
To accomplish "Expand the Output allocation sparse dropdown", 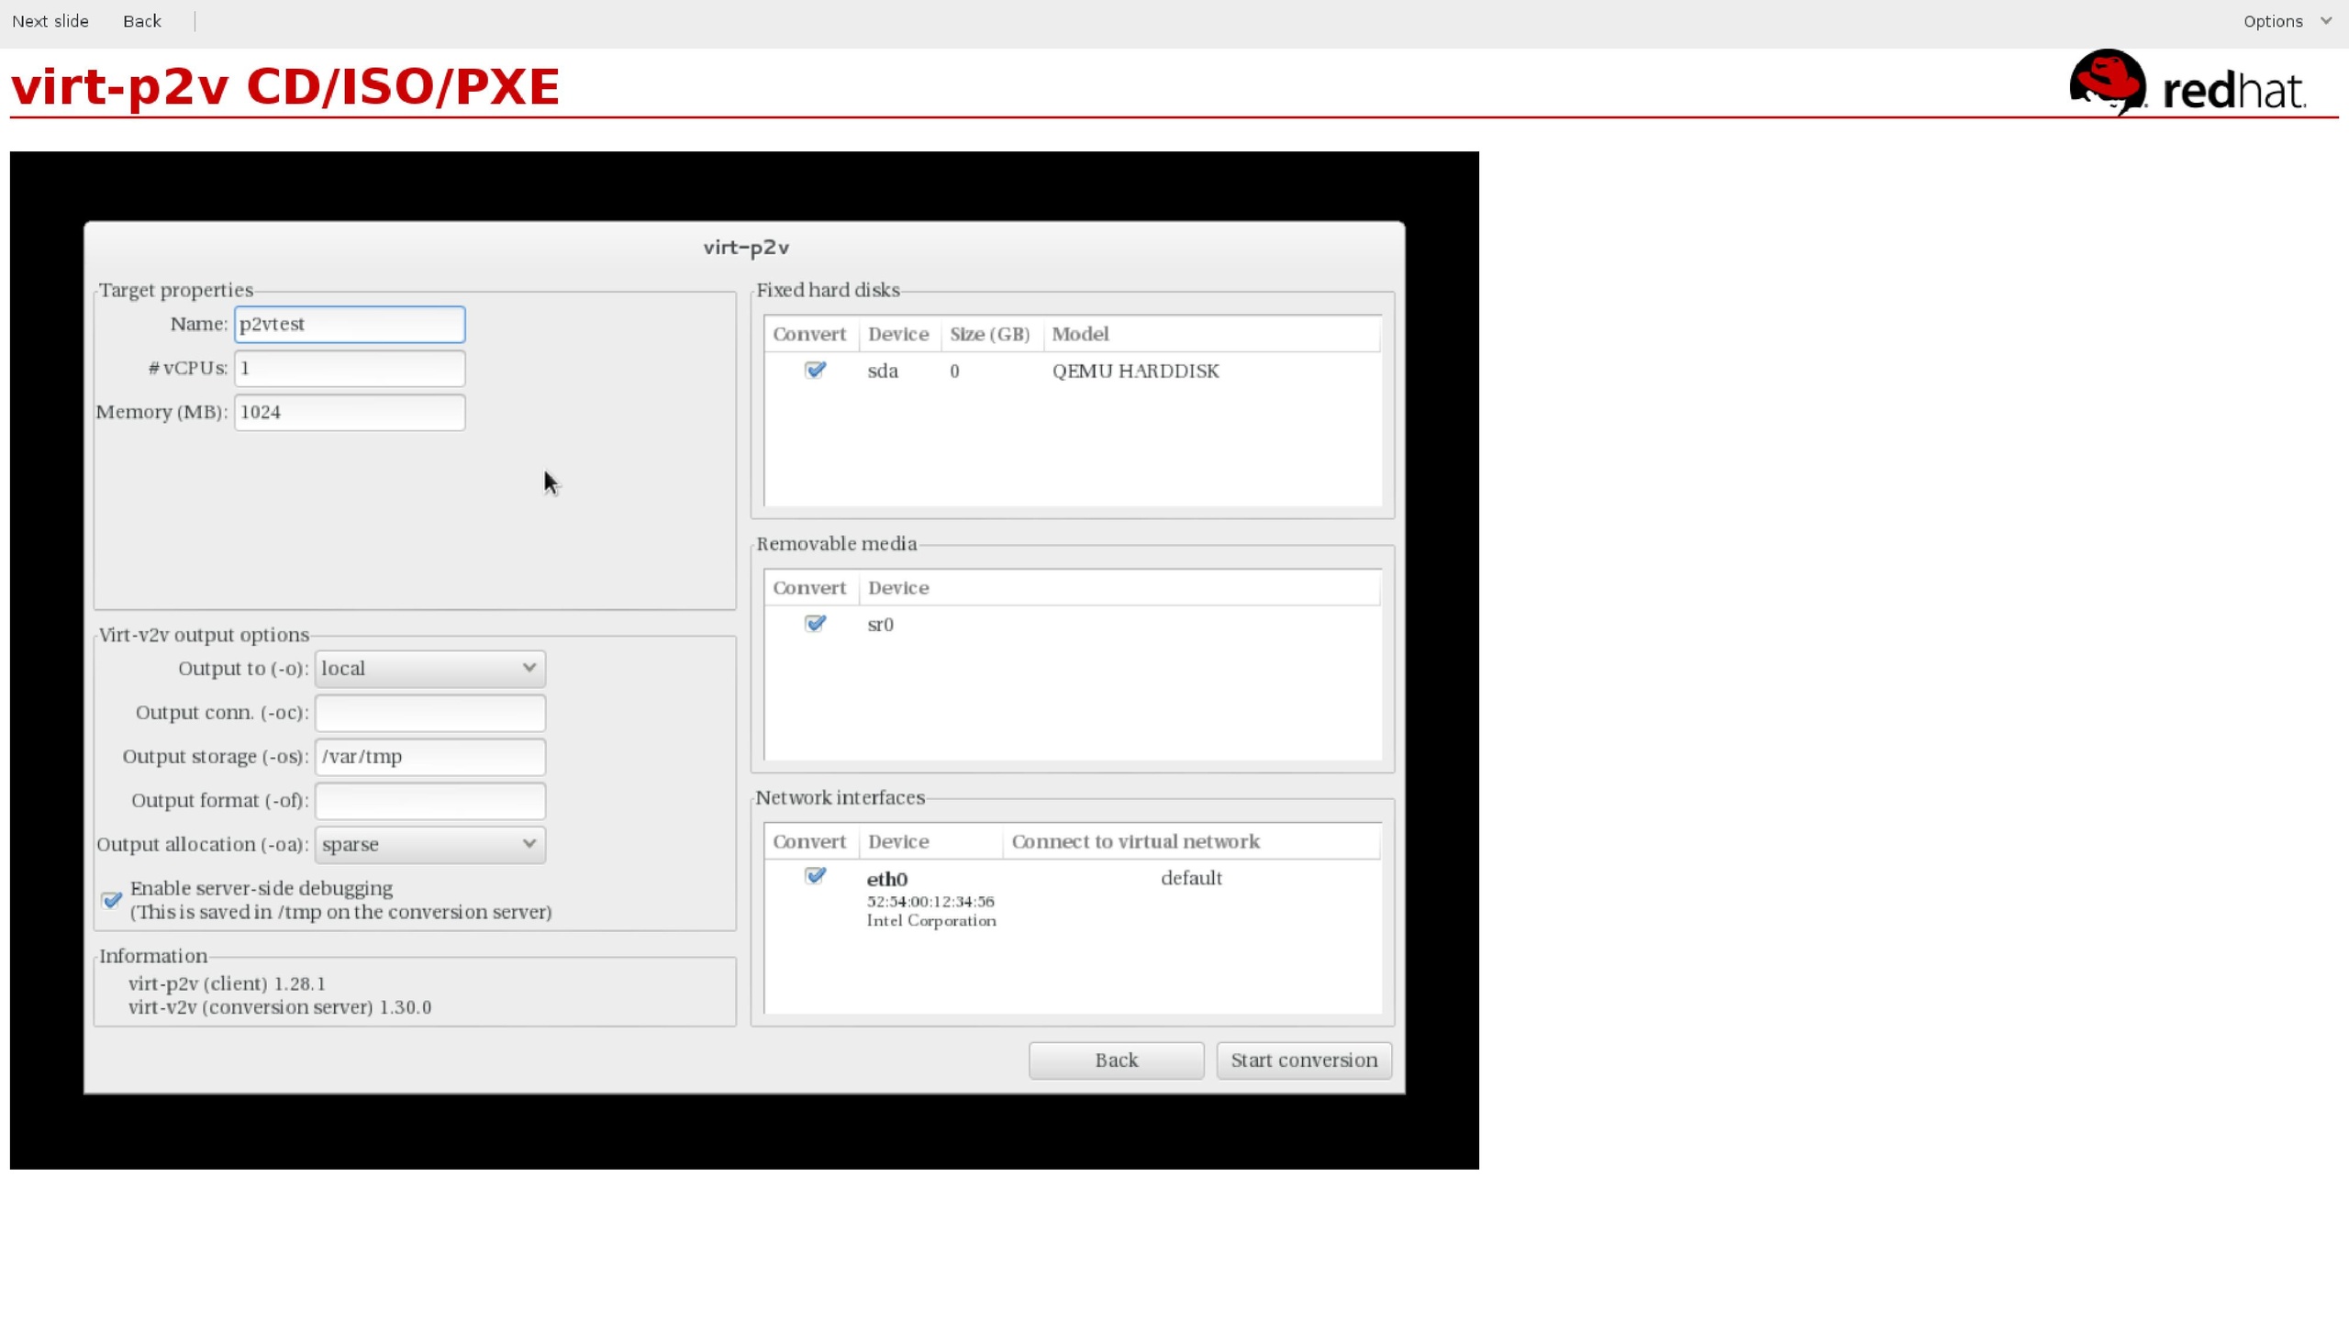I will [429, 845].
